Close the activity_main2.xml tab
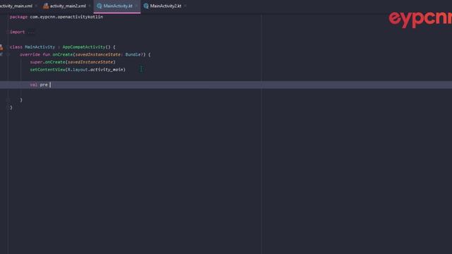The width and height of the screenshot is (452, 254). (90, 6)
